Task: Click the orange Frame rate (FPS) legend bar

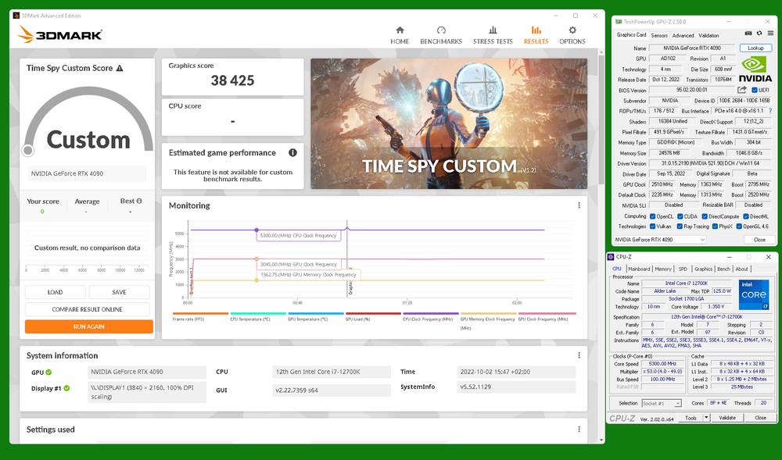Action: (x=200, y=314)
